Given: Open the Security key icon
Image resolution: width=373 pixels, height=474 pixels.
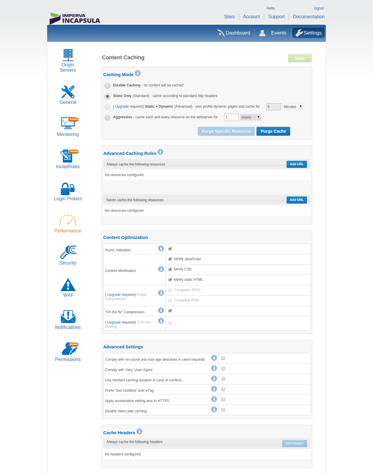Looking at the screenshot, I should tap(68, 252).
